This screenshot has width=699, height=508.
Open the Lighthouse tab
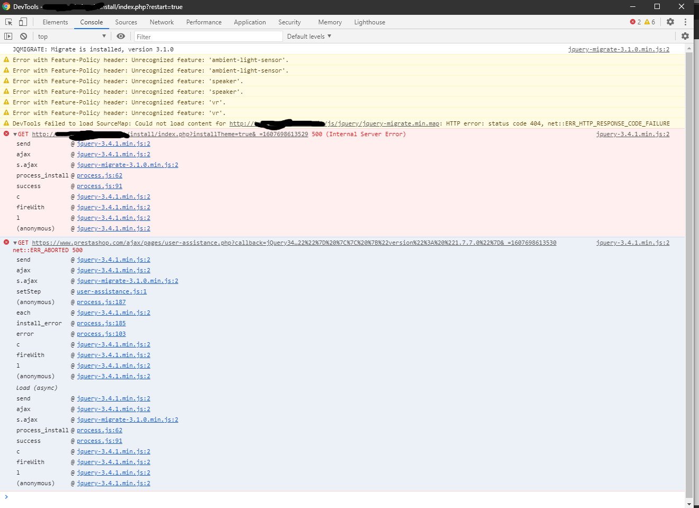tap(369, 22)
